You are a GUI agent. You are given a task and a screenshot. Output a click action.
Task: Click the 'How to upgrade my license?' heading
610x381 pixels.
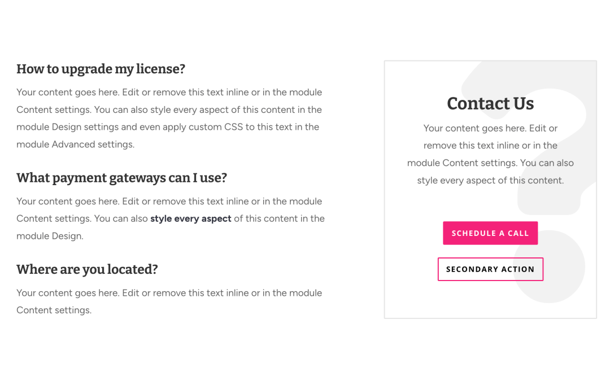pos(101,69)
